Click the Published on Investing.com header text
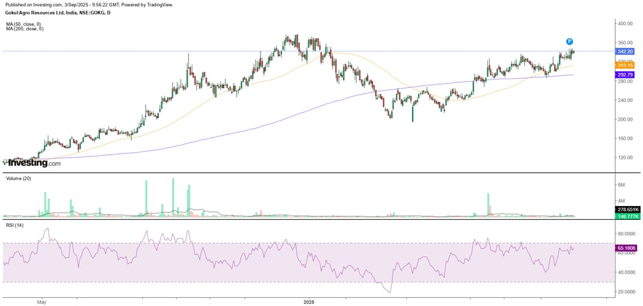 tap(89, 5)
